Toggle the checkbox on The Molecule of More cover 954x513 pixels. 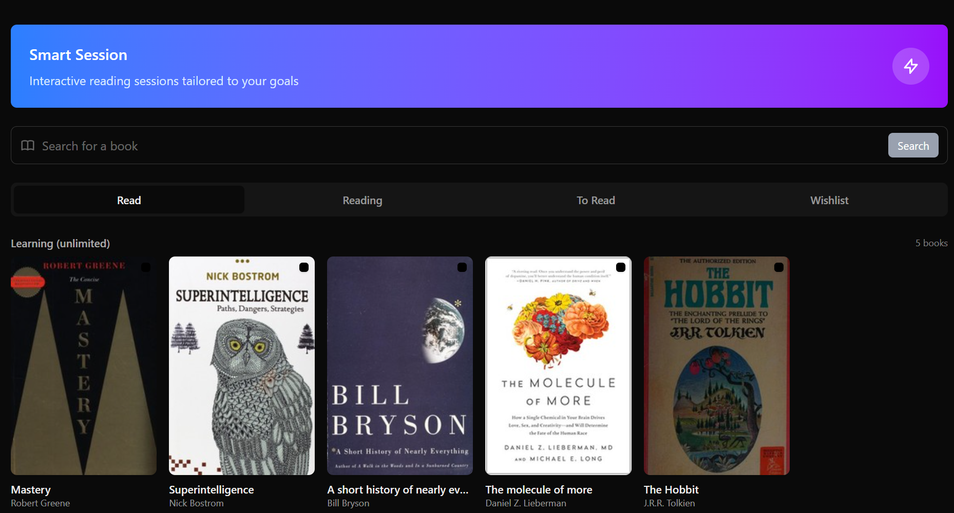point(621,267)
